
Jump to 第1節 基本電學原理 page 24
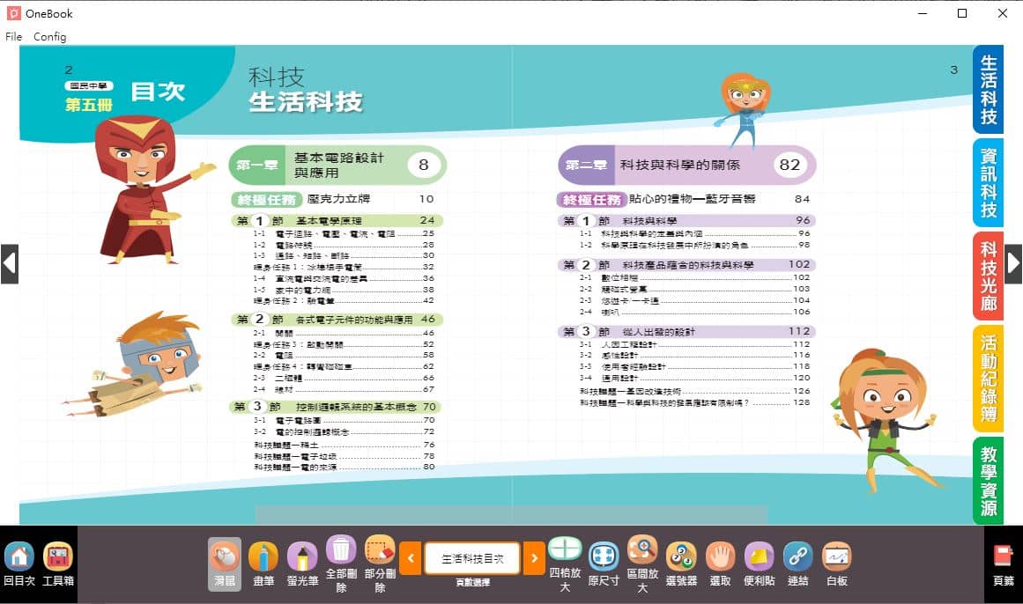click(337, 220)
